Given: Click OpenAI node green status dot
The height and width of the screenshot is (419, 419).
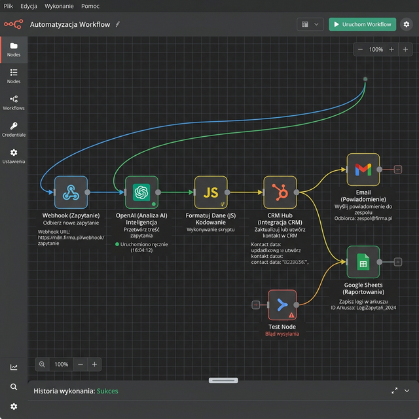Looking at the screenshot, I should [x=154, y=204].
